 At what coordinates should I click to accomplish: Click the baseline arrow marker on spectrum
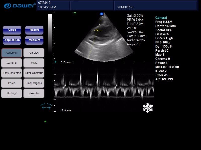point(56,62)
